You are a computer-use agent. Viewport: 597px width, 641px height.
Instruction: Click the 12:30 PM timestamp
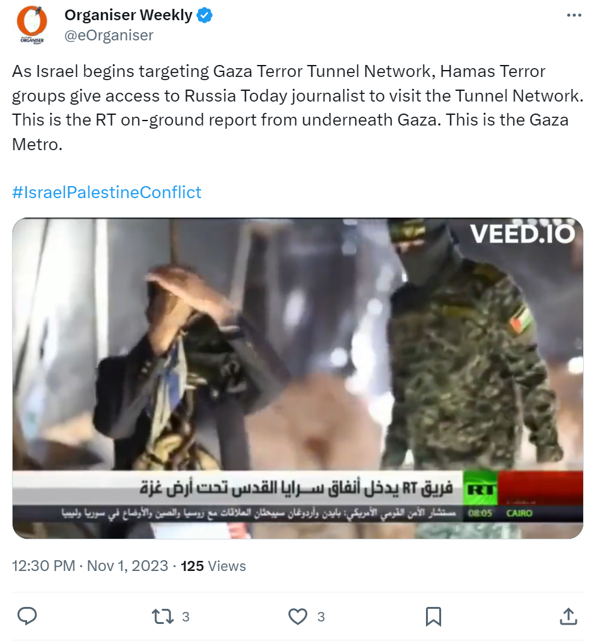pos(44,566)
